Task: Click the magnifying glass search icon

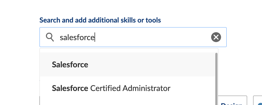Action: click(x=50, y=37)
